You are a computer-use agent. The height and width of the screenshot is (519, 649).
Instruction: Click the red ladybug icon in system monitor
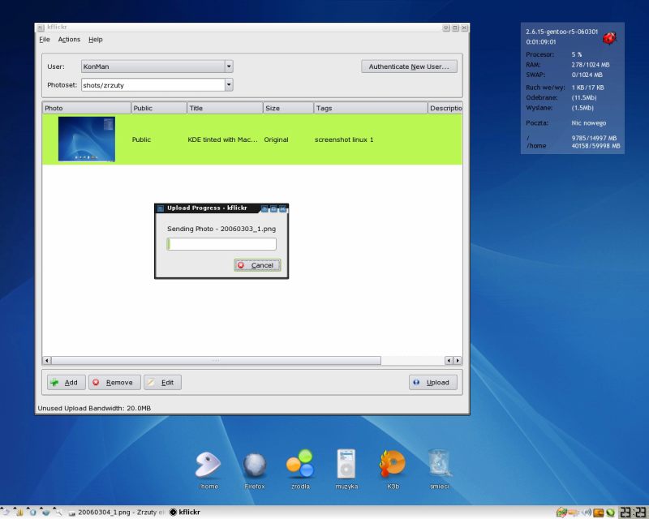point(609,38)
